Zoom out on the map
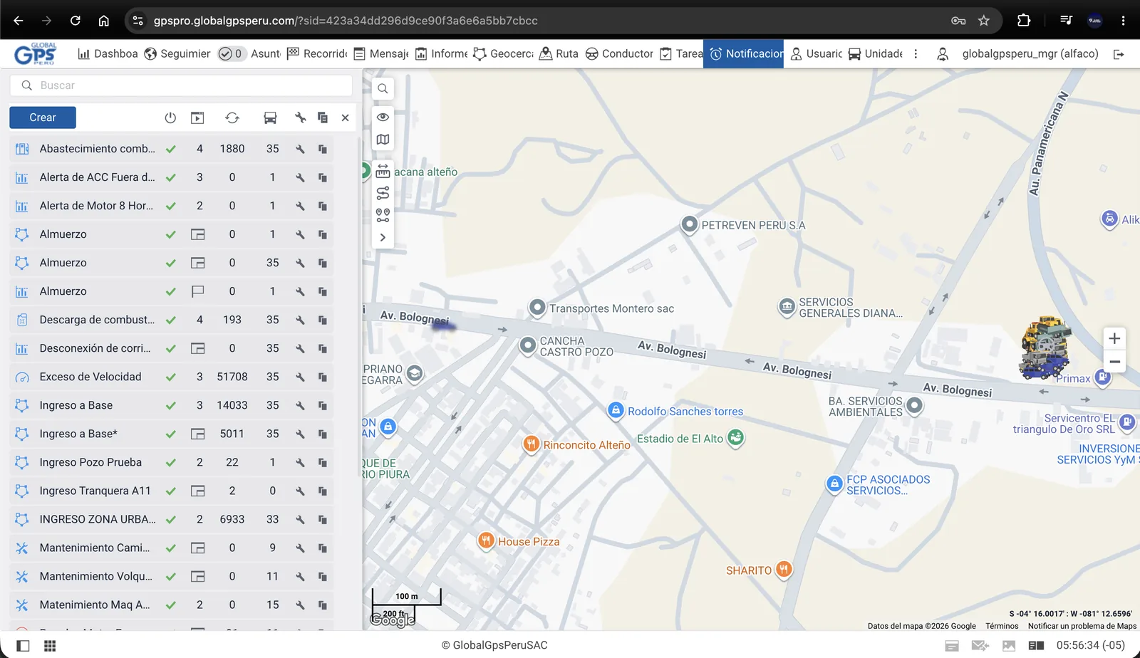Image resolution: width=1140 pixels, height=658 pixels. click(x=1114, y=362)
